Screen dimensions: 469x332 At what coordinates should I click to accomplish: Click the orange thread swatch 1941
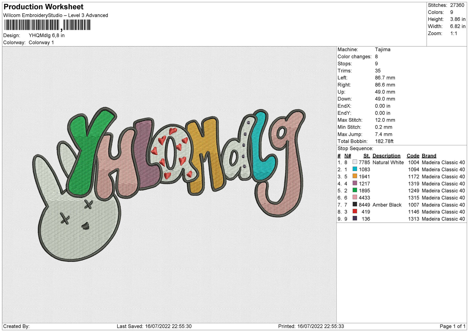coord(355,176)
